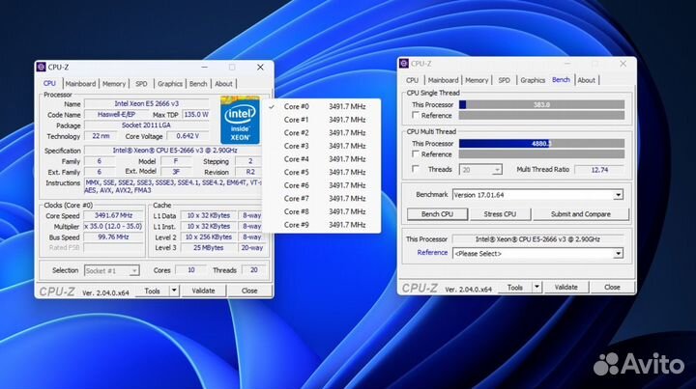Click Tools button in left window

point(152,291)
